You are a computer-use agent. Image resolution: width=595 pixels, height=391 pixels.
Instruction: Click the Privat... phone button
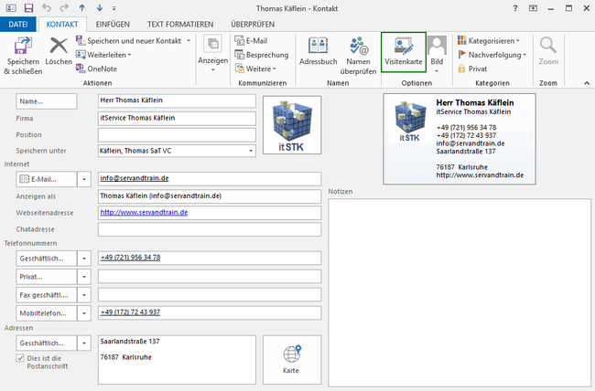click(47, 277)
